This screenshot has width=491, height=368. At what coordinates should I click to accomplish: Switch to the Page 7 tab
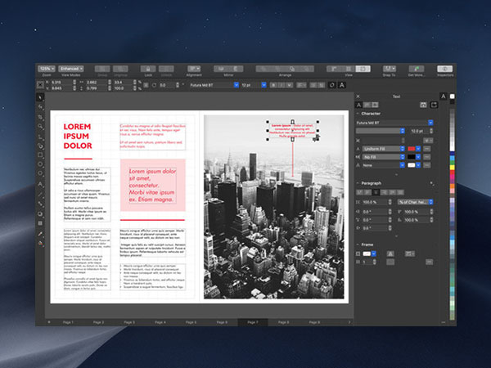[253, 322]
